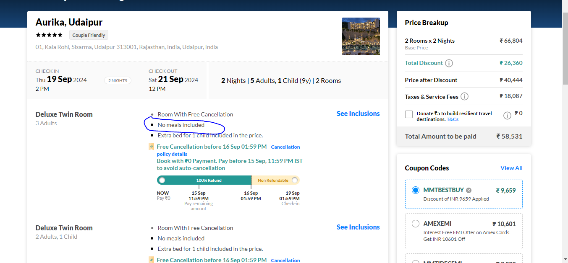
Task: Choose the AMEXEMI coupon radio button
Action: tap(416, 224)
